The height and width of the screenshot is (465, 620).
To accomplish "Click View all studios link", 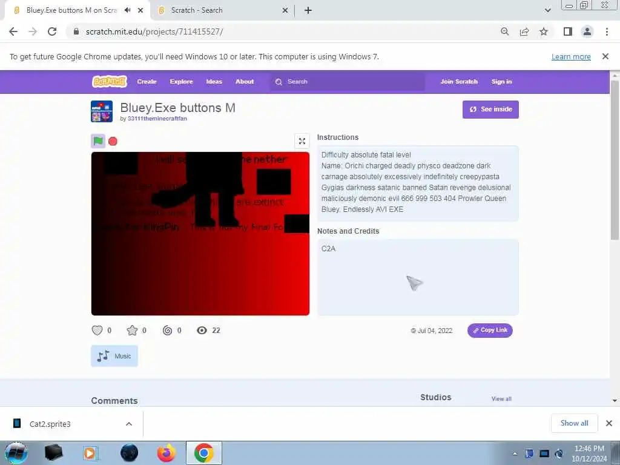I will click(x=501, y=399).
